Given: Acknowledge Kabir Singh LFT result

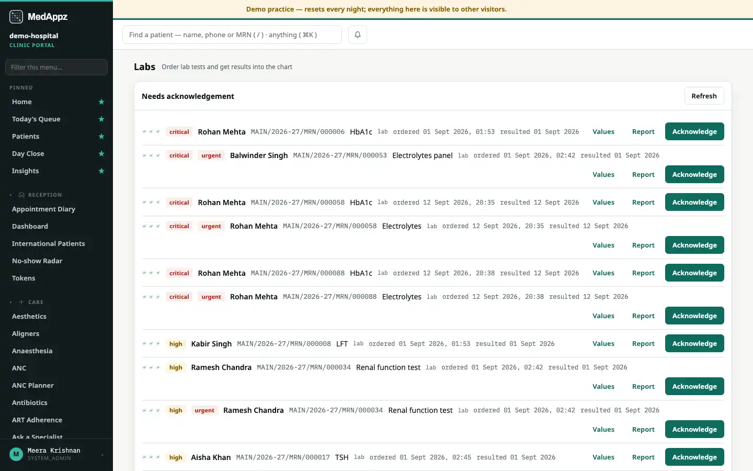Looking at the screenshot, I should [694, 343].
